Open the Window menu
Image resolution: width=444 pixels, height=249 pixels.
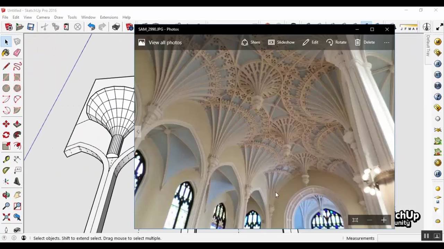coord(88,17)
